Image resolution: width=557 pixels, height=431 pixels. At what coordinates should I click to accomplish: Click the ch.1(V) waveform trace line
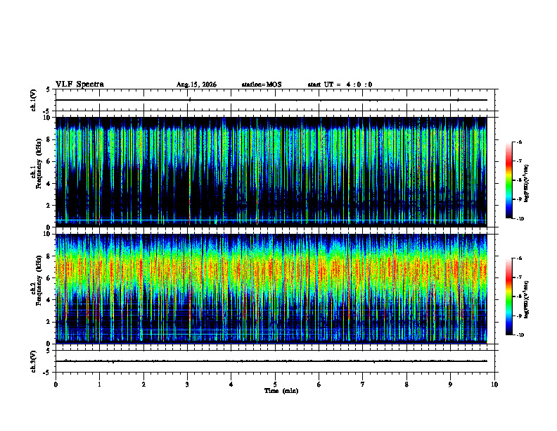(271, 100)
